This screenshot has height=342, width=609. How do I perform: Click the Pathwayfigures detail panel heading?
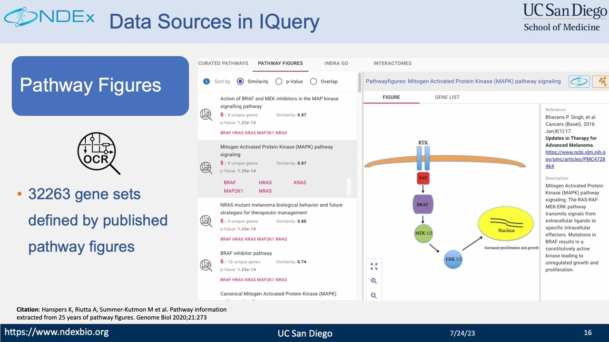(x=463, y=81)
